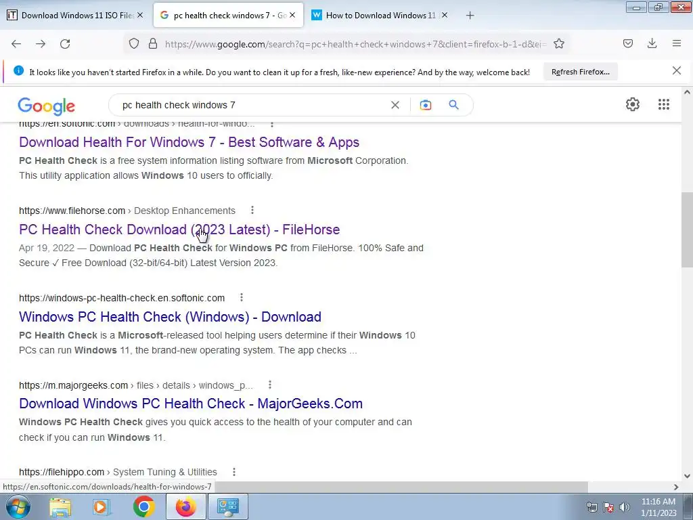693x520 pixels.
Task: Open Google Chrome from taskbar
Action: (143, 506)
